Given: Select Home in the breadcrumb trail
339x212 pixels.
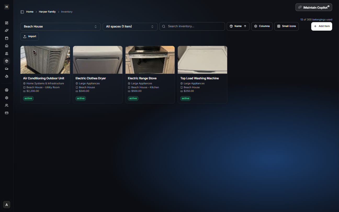Looking at the screenshot, I should click(x=30, y=12).
